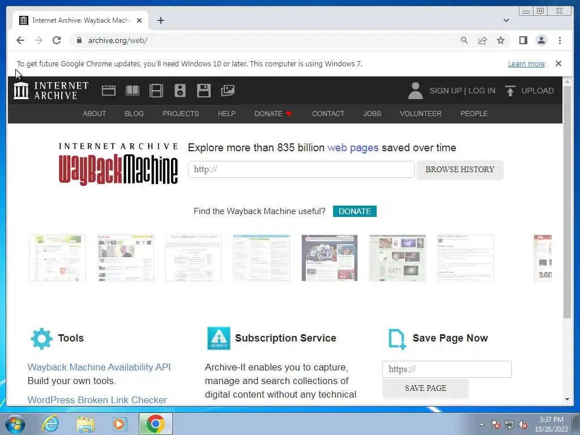Open the Software floppy disk icon

204,91
